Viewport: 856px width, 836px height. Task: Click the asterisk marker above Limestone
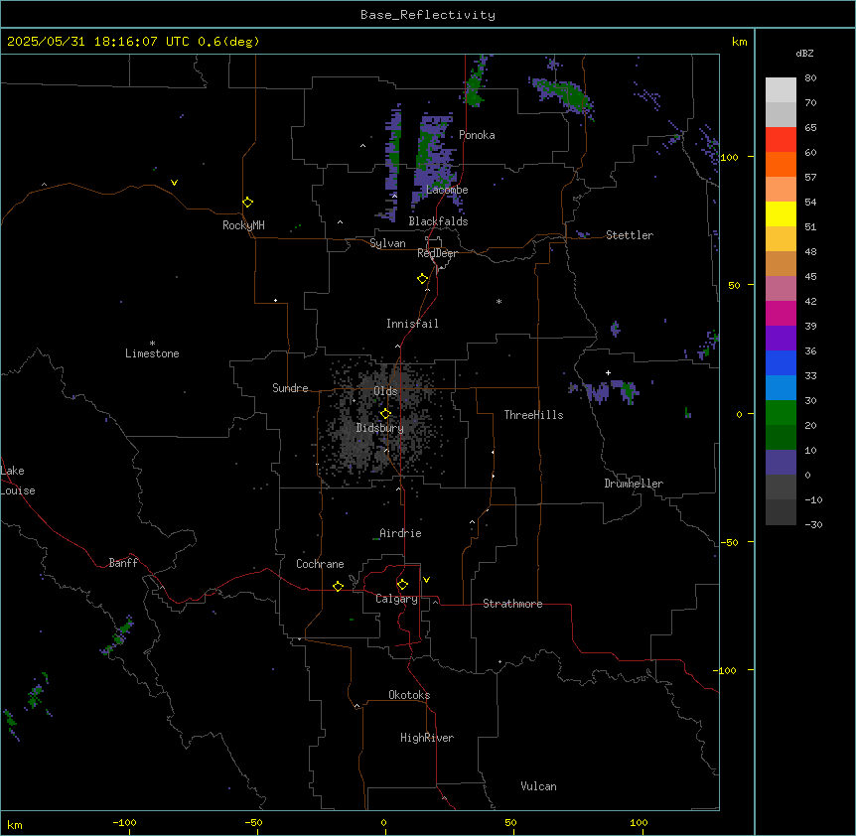(152, 344)
